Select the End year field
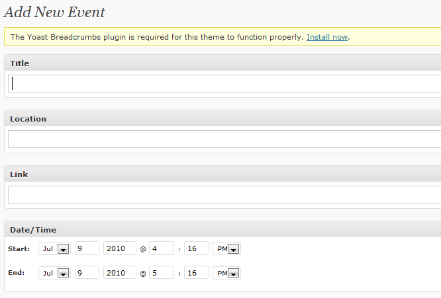 coord(120,272)
